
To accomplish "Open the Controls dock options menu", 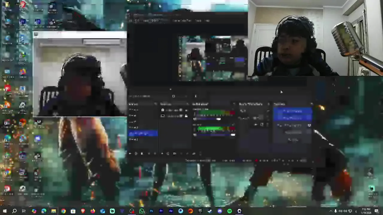I will tap(311, 104).
